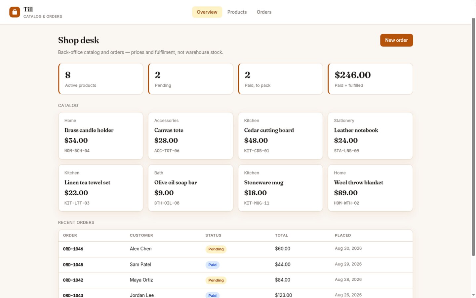476x298 pixels.
Task: Go to the Orders tab
Action: 264,12
